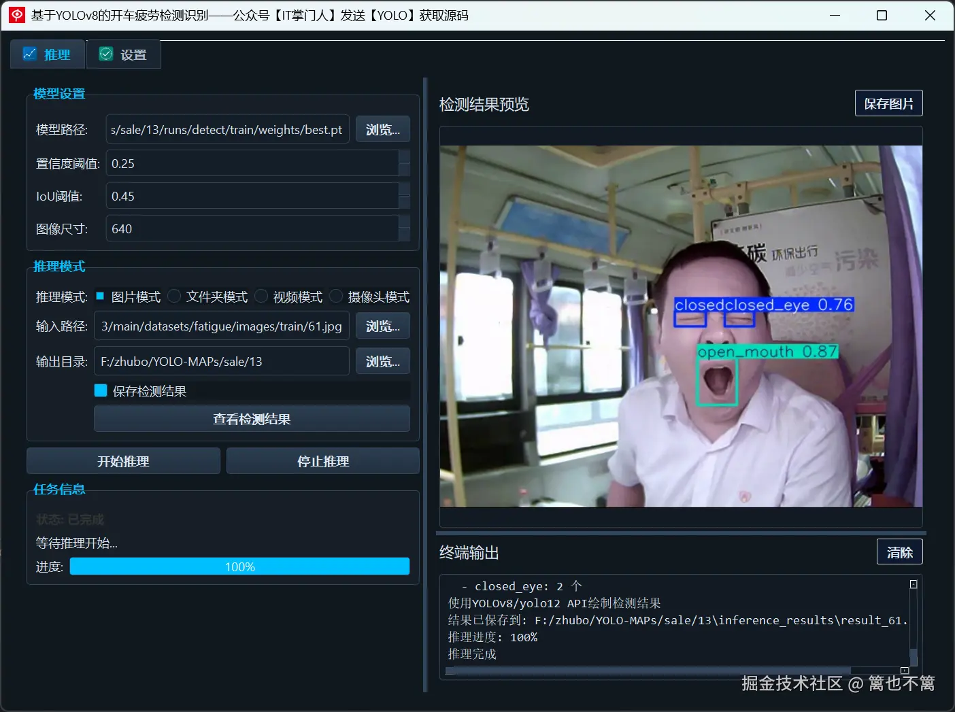Click the chart icon on the 推理 tab

click(29, 54)
